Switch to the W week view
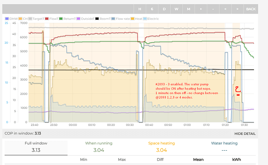This screenshot has width=268, height=165. point(176,9)
